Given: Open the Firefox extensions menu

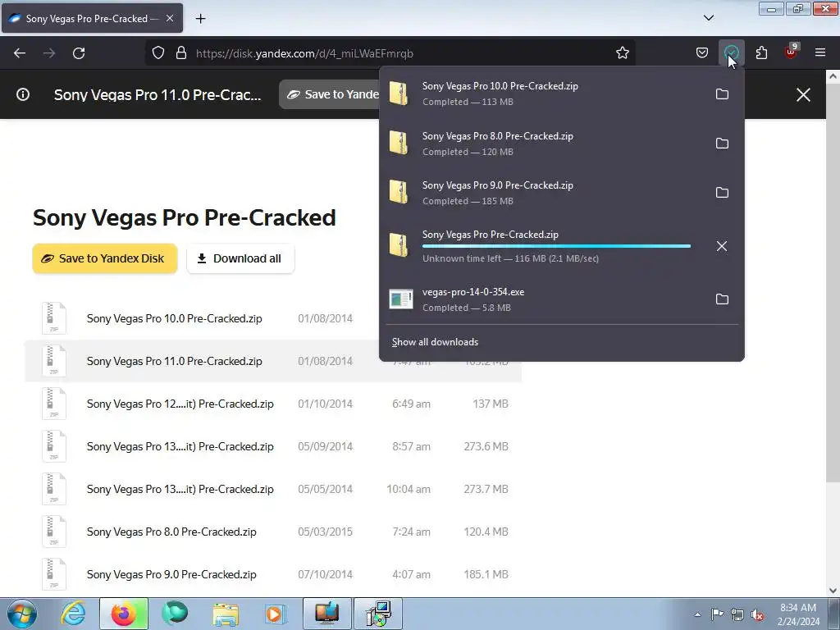Looking at the screenshot, I should (x=761, y=53).
